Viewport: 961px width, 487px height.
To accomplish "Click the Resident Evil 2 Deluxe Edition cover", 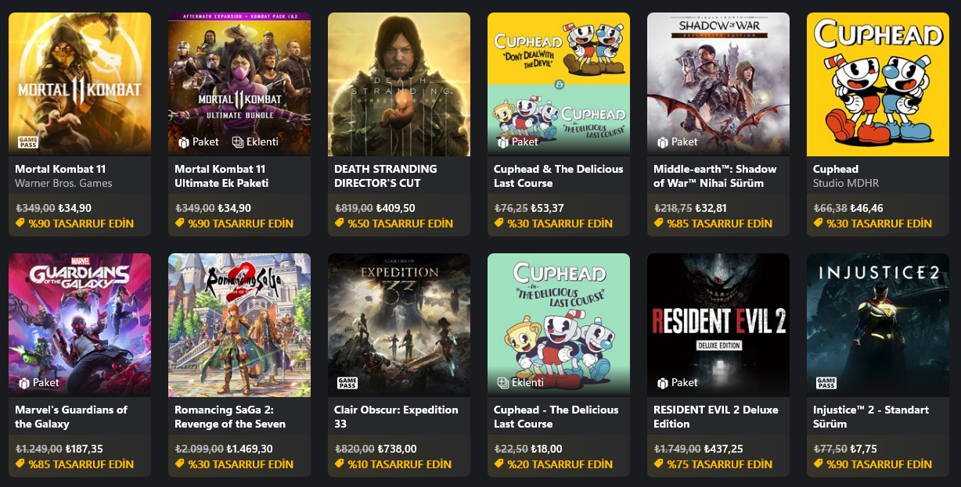I will [x=718, y=313].
